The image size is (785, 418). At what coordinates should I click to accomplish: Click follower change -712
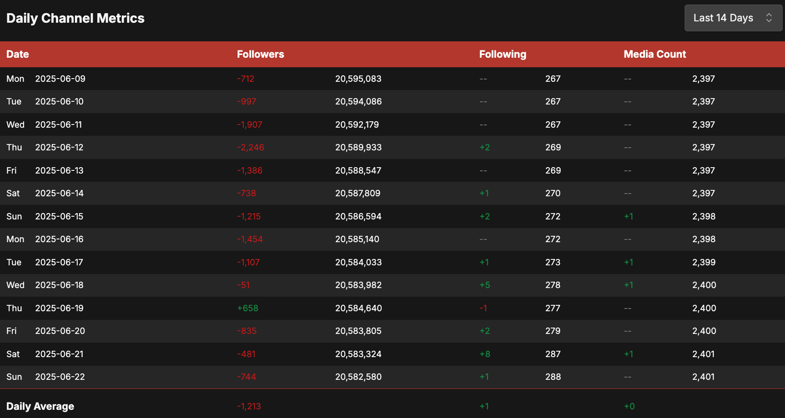[x=246, y=79]
